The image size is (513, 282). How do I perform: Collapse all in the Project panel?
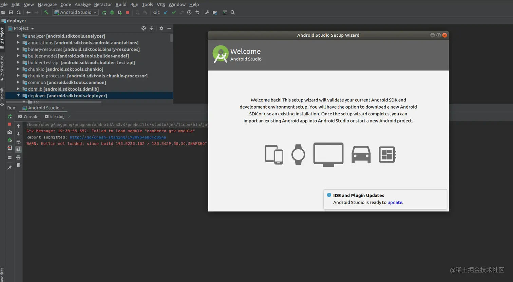pyautogui.click(x=152, y=29)
